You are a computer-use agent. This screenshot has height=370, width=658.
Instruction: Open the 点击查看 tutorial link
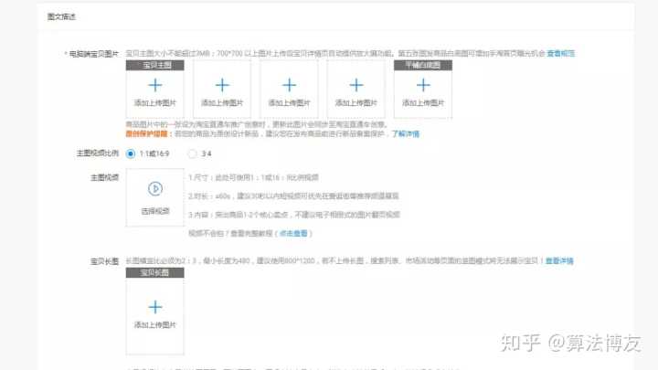[x=293, y=233]
